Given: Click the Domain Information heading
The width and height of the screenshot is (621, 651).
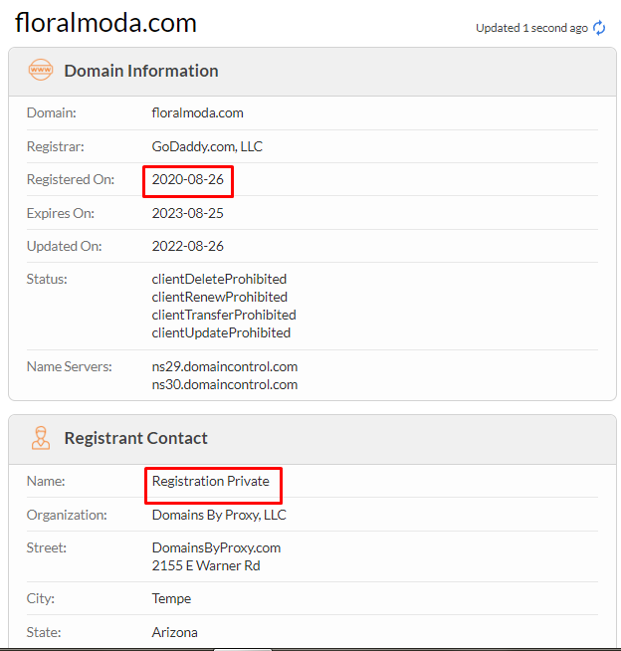Looking at the screenshot, I should pos(141,71).
